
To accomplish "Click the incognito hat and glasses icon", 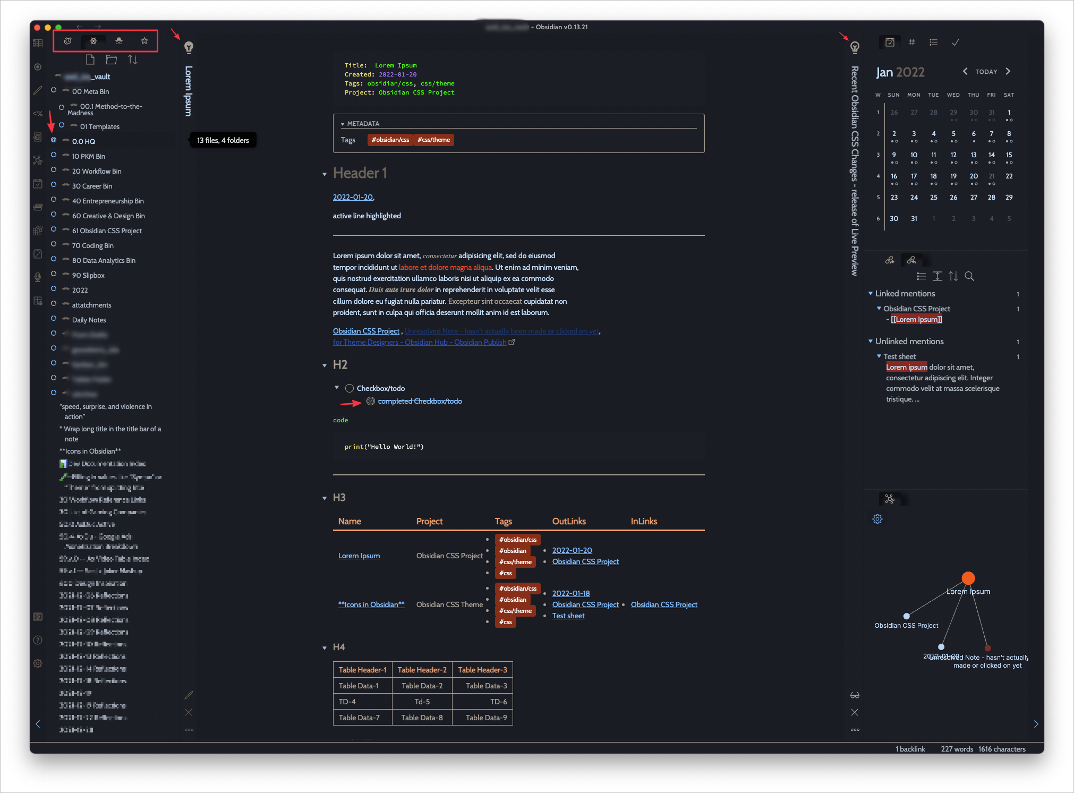I will 119,41.
